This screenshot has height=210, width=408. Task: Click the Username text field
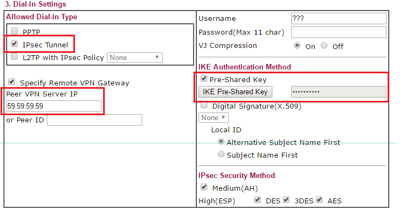[x=339, y=19]
